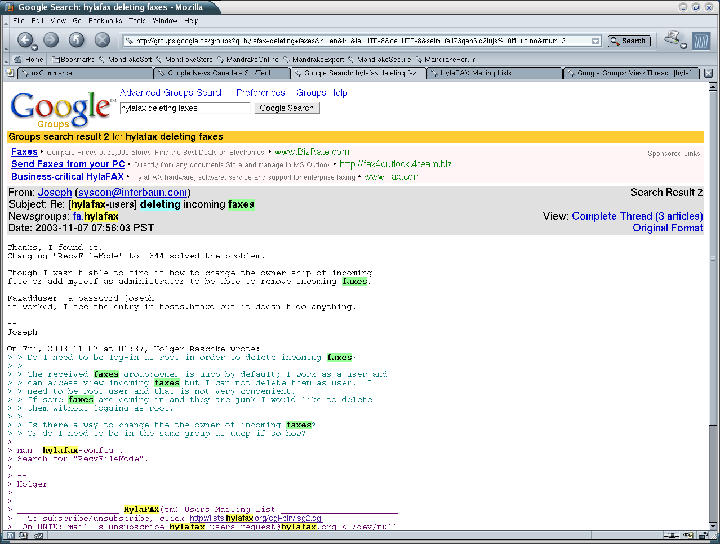The height and width of the screenshot is (544, 720).
Task: Reload the page with the Reload button
Action: tap(77, 40)
